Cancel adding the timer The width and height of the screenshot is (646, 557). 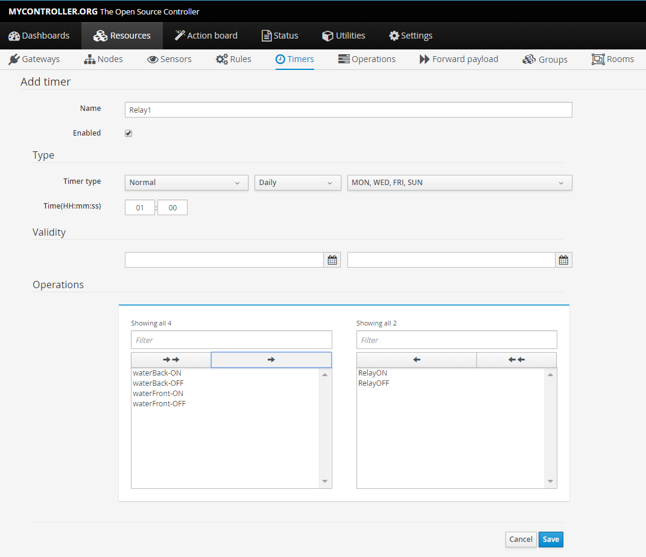pos(521,540)
